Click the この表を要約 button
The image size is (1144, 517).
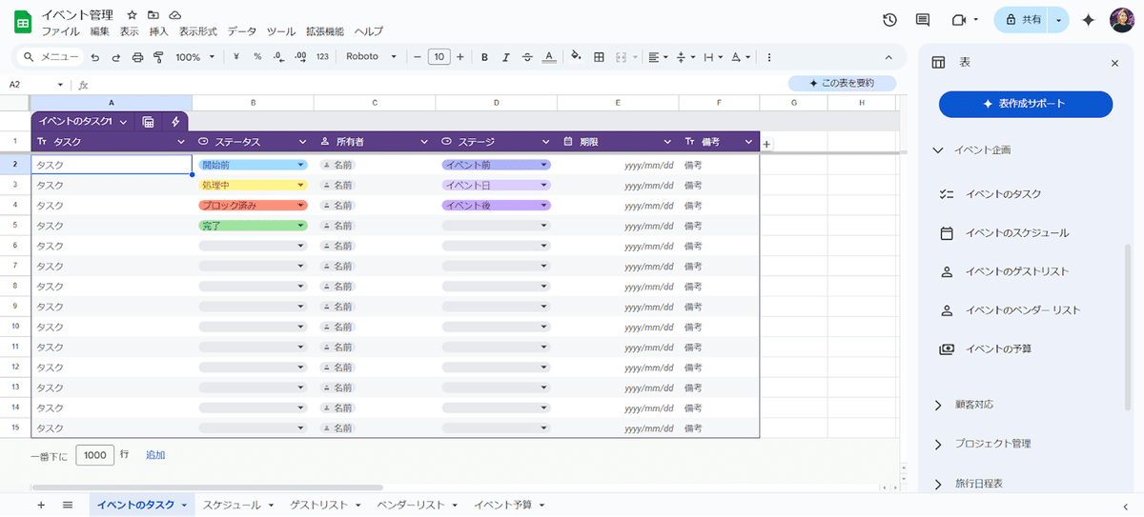tap(842, 84)
